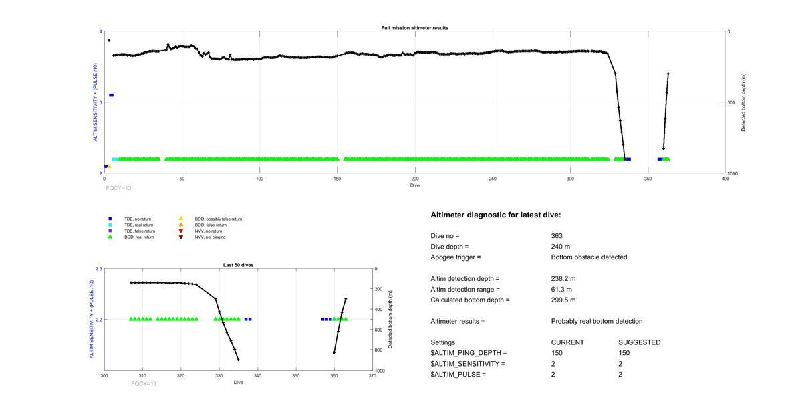Click the 'Altim detection depth =' label
Viewport: 802px width, 416px height.
point(464,279)
